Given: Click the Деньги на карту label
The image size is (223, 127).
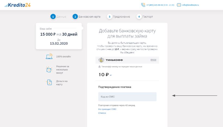Looking at the screenshot, I should click(62, 83).
